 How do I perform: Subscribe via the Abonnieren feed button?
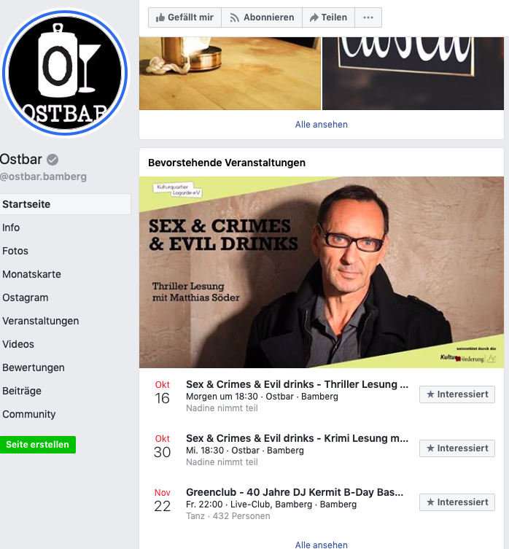[x=262, y=17]
